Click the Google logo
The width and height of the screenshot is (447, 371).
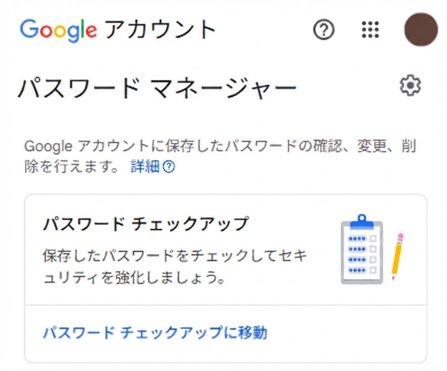point(59,30)
